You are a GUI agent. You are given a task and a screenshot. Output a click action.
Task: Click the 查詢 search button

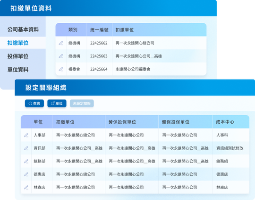click(x=34, y=103)
